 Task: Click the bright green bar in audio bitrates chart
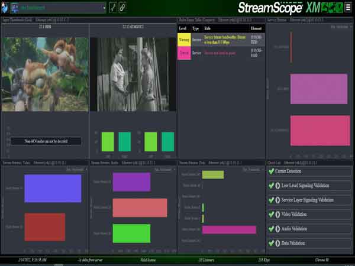[x=131, y=233]
